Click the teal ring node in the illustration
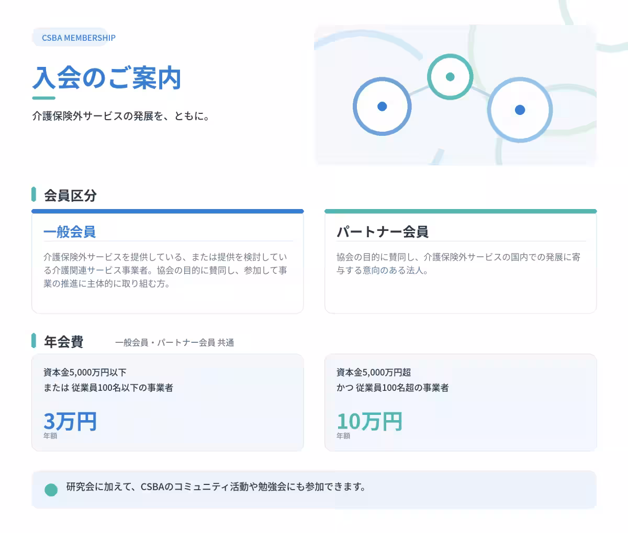Screen dimensions: 628x533 click(450, 77)
